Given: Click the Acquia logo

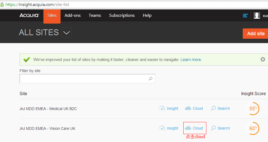Looking at the screenshot, I should click(x=29, y=15).
